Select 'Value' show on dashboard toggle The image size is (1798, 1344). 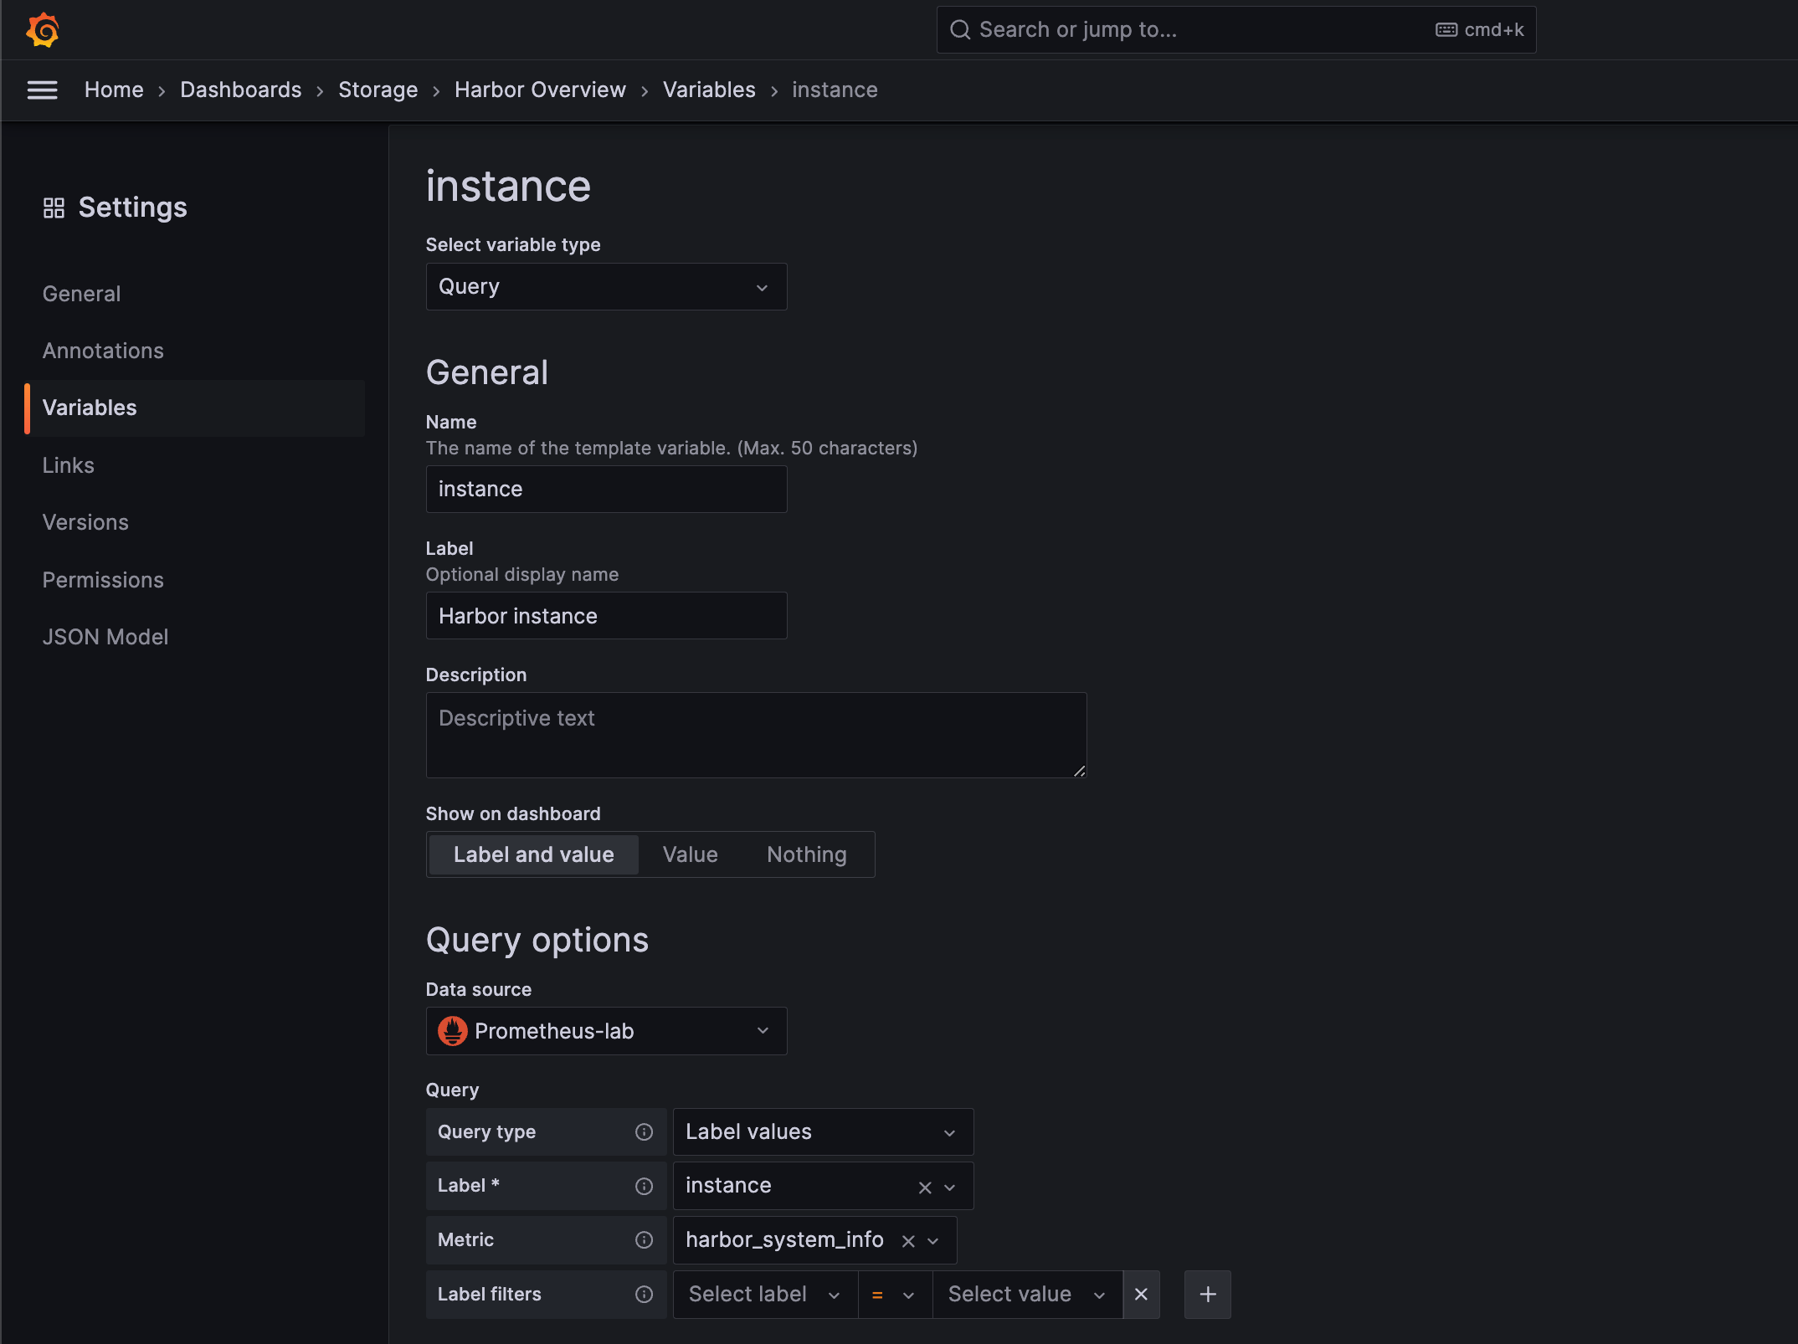coord(691,853)
